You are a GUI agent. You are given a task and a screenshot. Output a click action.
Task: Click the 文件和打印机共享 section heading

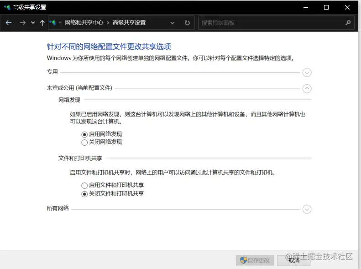[x=80, y=158]
